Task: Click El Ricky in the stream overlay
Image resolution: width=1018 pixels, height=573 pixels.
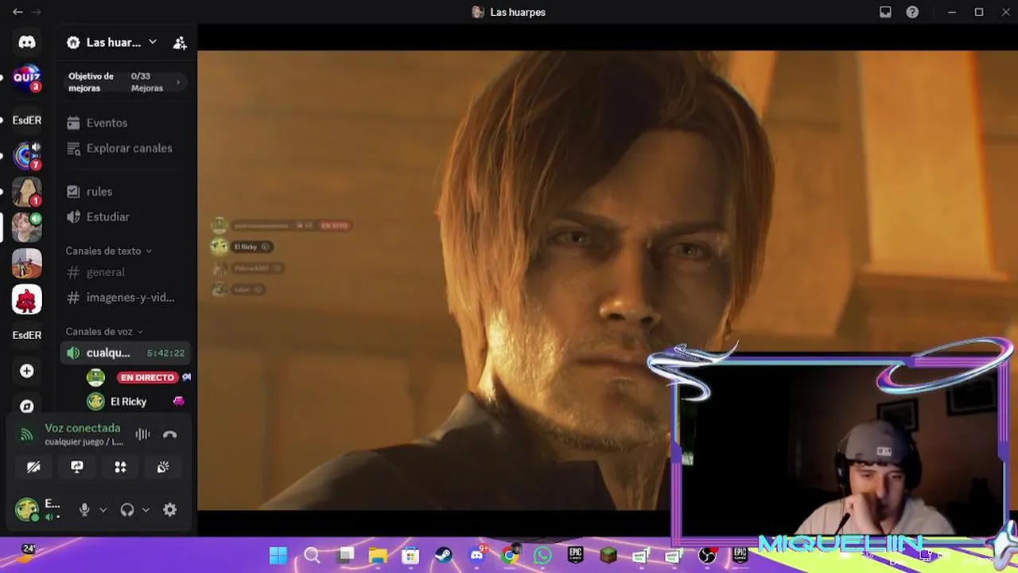Action: [241, 247]
